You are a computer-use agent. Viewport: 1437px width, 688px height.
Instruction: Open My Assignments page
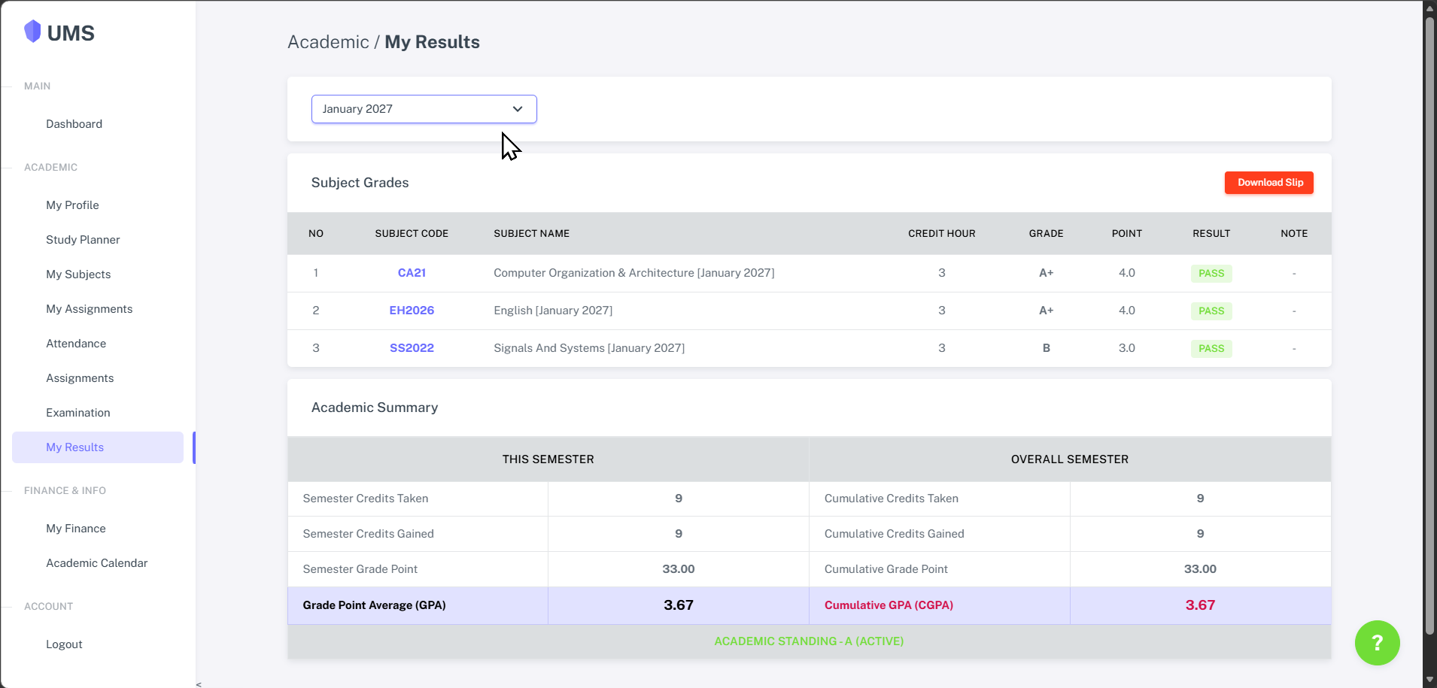89,309
